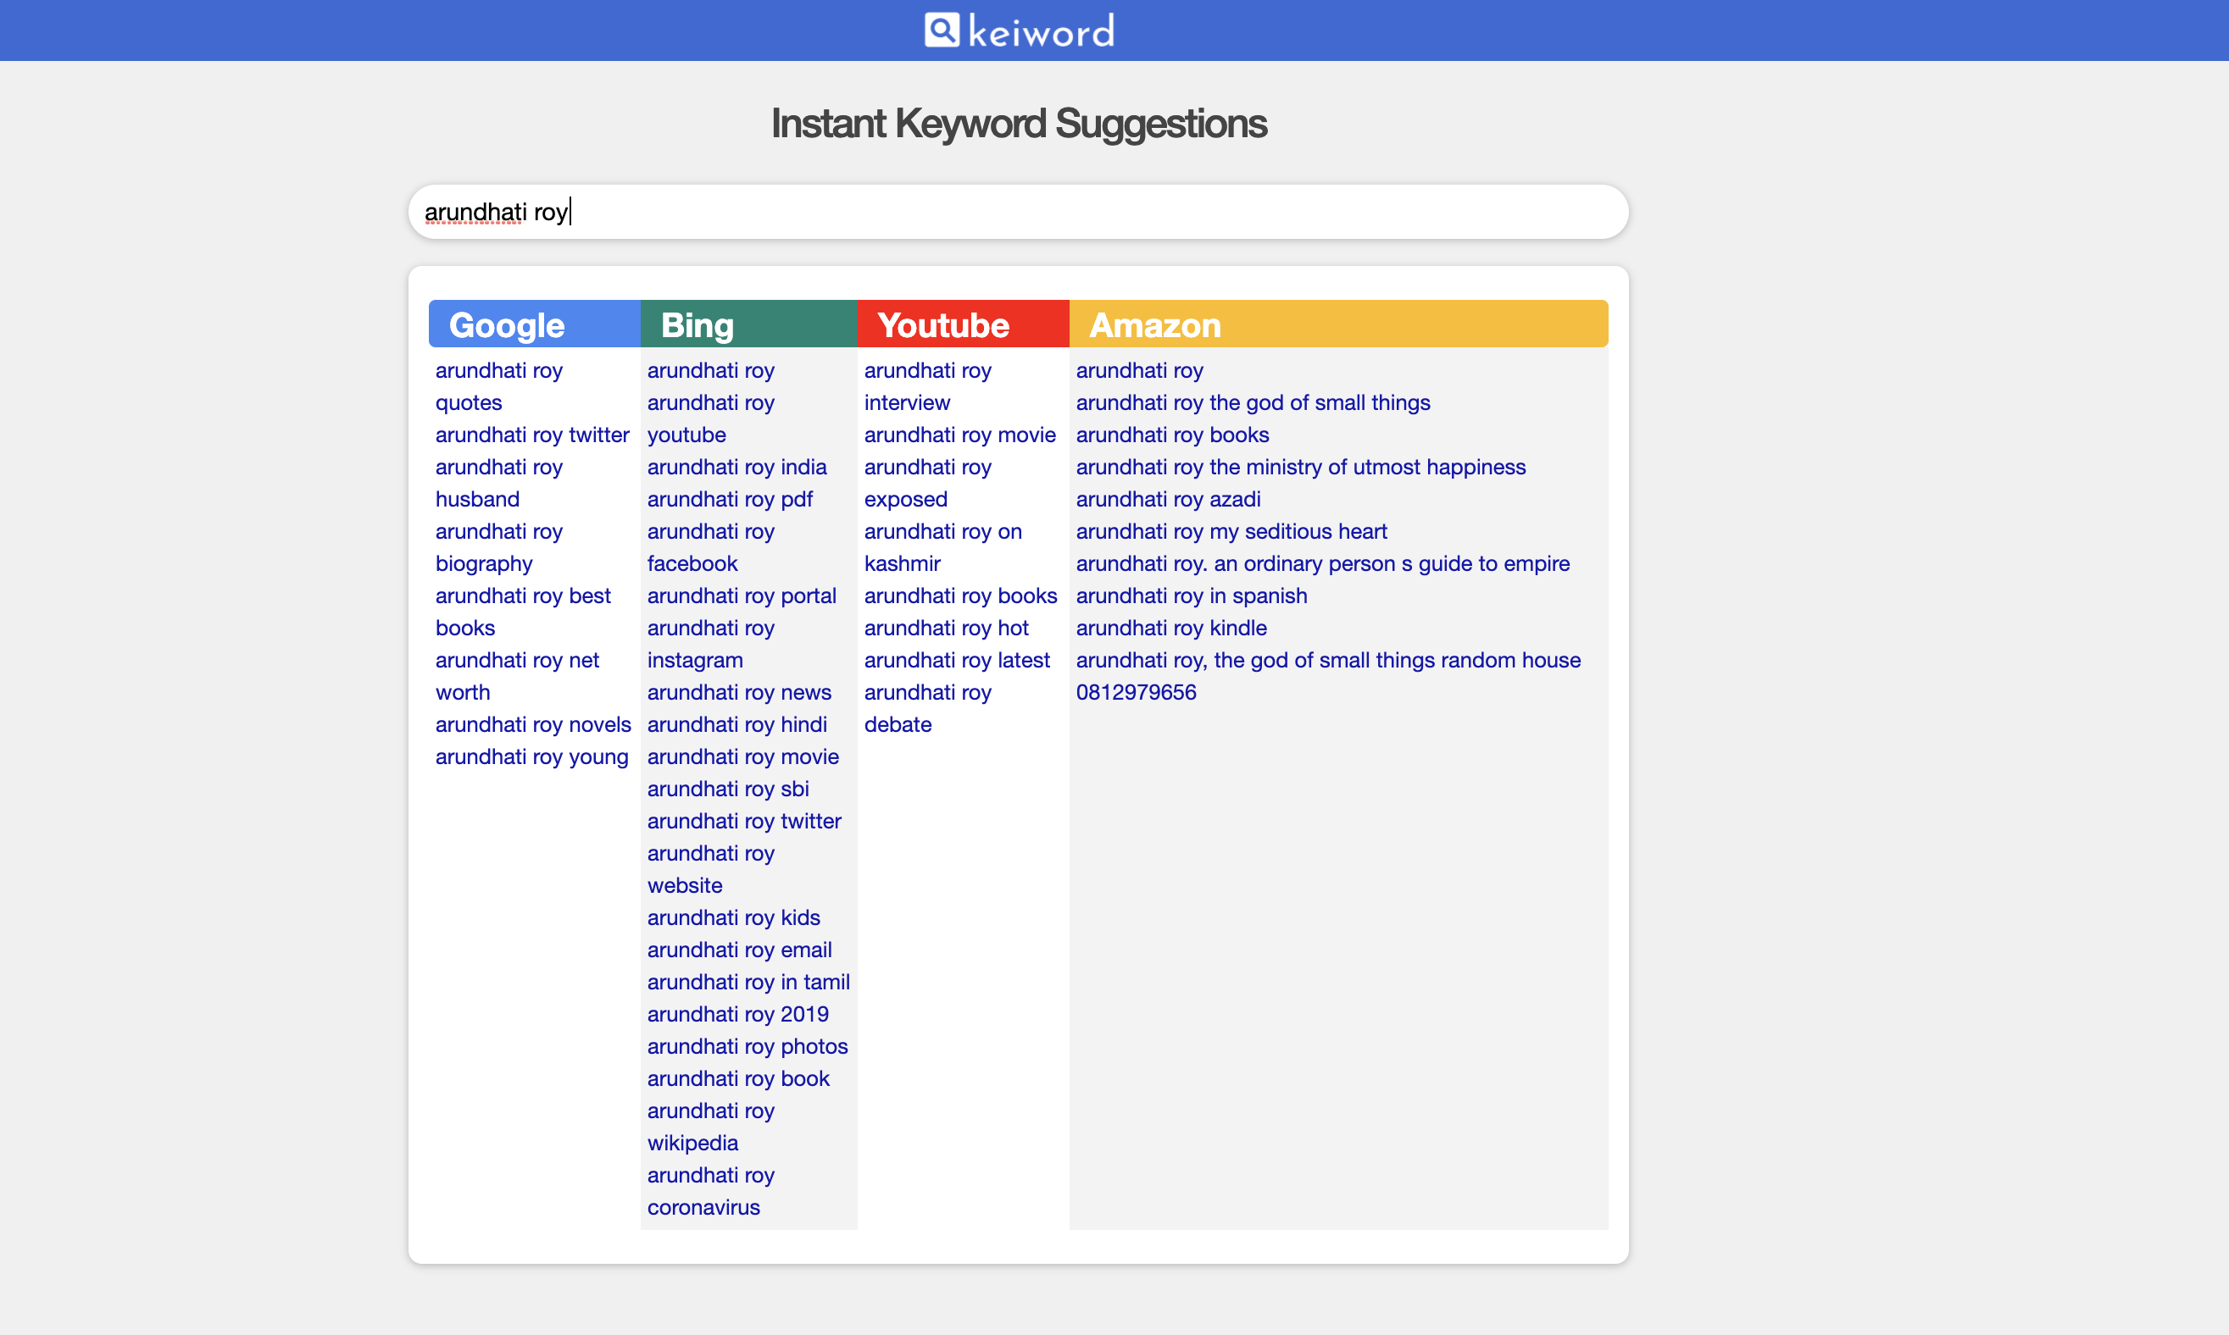Viewport: 2229px width, 1335px height.
Task: Open Bing suggestion arundhati roy book
Action: coord(738,1079)
